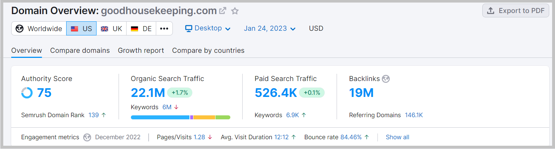Viewport: 555px width, 149px height.
Task: Open more countries ellipsis menu
Action: tap(164, 29)
